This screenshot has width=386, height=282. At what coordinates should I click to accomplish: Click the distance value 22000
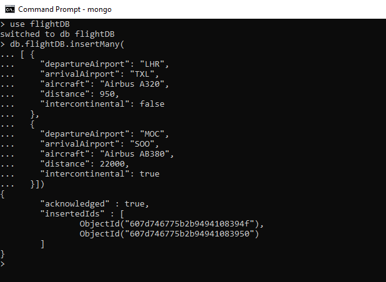click(x=112, y=164)
